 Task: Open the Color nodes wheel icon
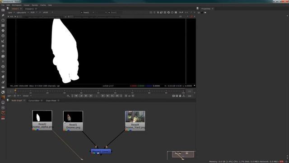3,31
